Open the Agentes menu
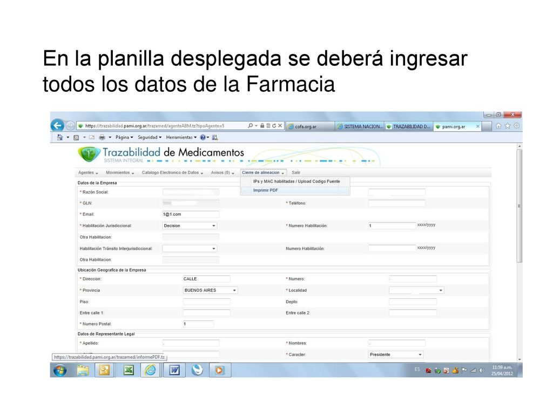Viewport: 553px width, 415px height. [88, 173]
